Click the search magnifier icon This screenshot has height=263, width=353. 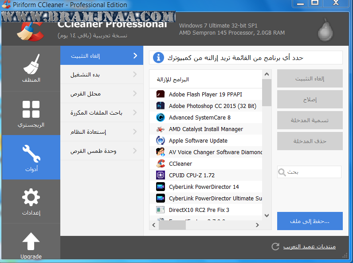click(x=282, y=172)
